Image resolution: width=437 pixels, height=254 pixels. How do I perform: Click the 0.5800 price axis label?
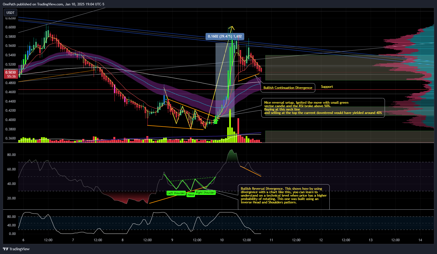click(x=11, y=37)
